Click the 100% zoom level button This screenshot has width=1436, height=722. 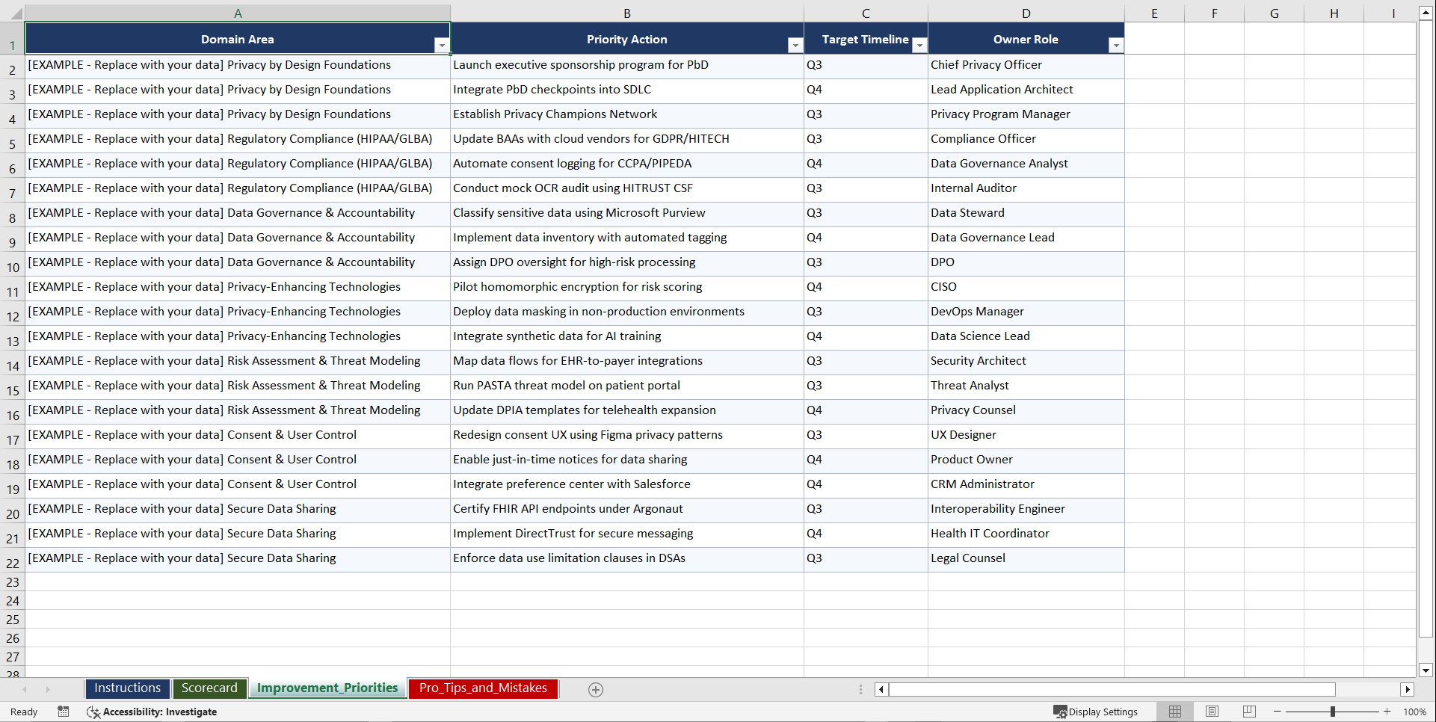(1415, 712)
